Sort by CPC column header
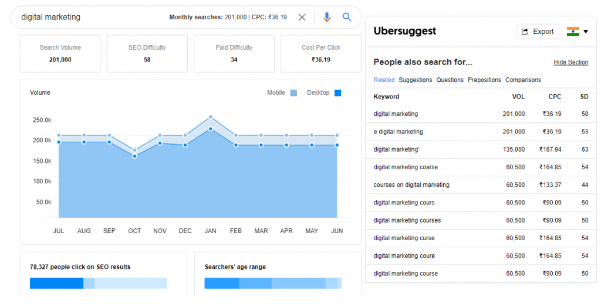The width and height of the screenshot is (601, 304). pyautogui.click(x=555, y=97)
